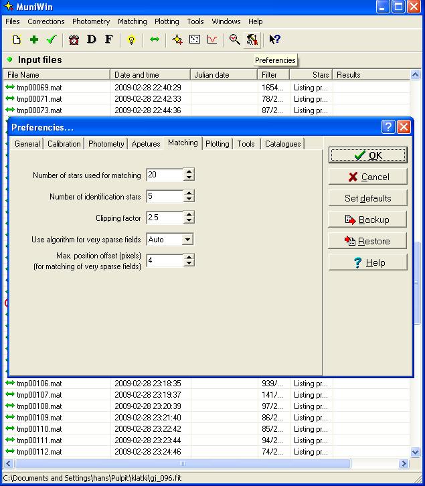
Task: Increase the max position offset value
Action: (x=189, y=257)
